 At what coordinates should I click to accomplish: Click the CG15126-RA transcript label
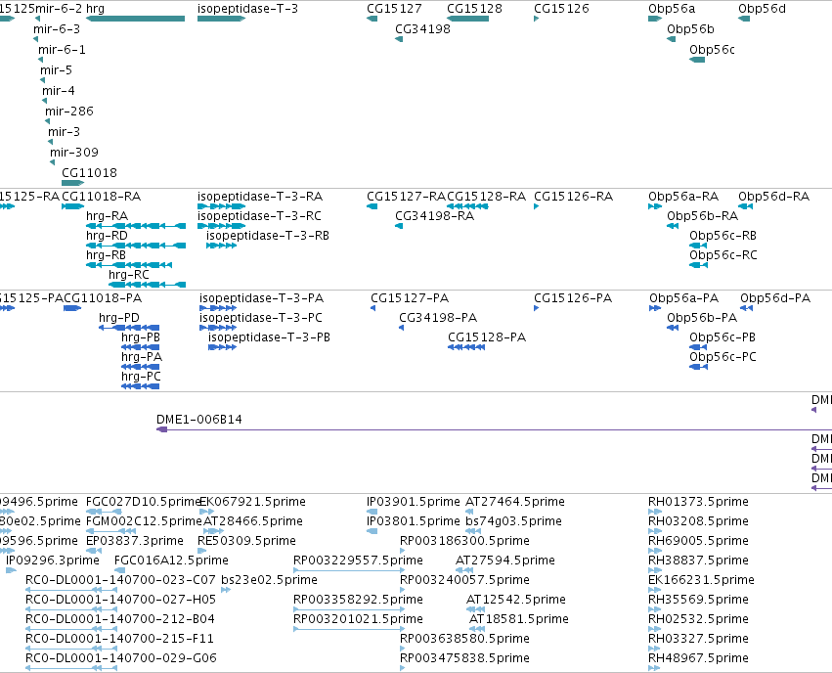point(573,197)
